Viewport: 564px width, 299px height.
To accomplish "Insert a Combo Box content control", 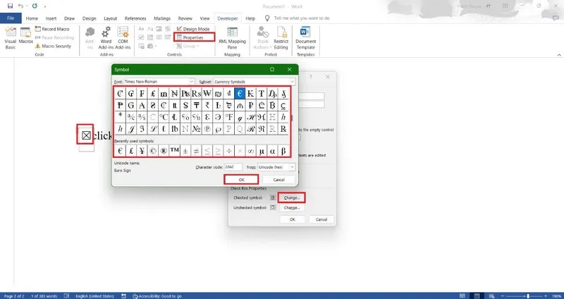I will [150, 37].
